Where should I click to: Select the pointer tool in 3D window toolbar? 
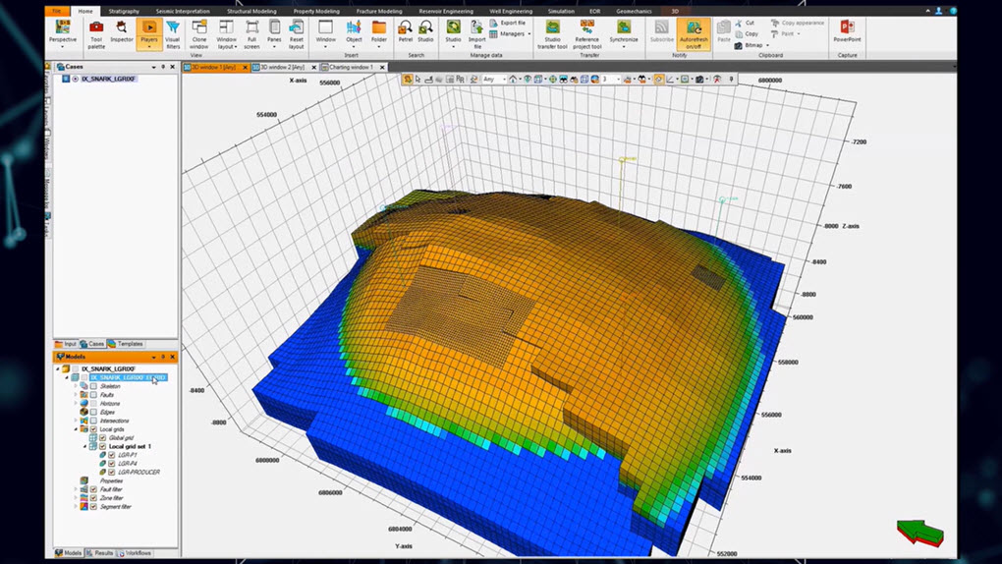pos(417,80)
